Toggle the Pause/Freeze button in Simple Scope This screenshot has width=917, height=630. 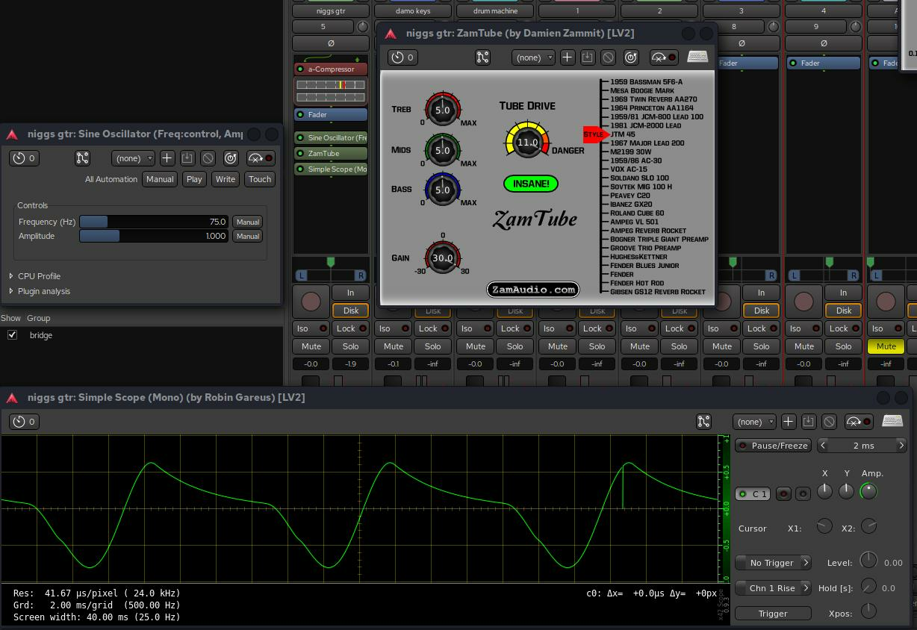773,446
